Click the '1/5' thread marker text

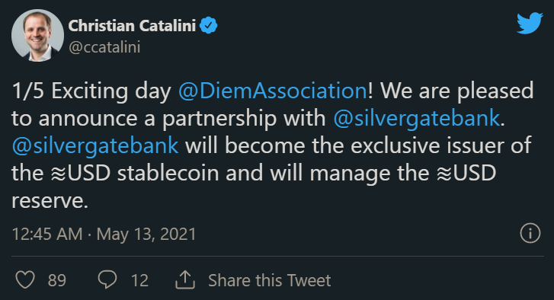[x=28, y=91]
